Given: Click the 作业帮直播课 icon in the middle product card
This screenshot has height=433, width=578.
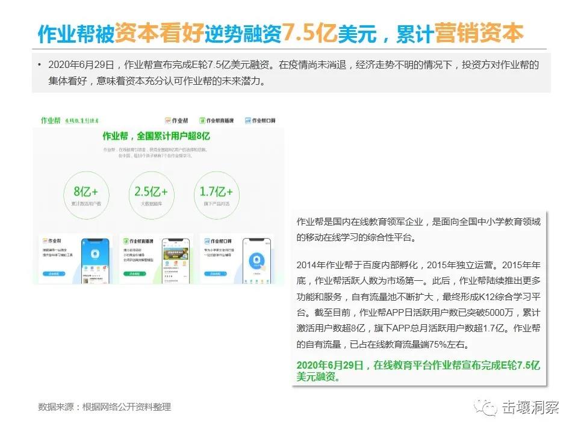Looking at the screenshot, I should coord(125,241).
